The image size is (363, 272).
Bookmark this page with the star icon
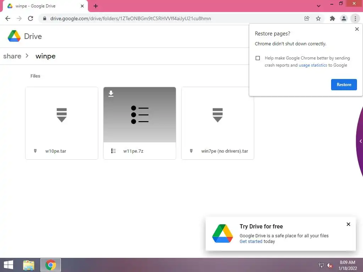[318, 18]
